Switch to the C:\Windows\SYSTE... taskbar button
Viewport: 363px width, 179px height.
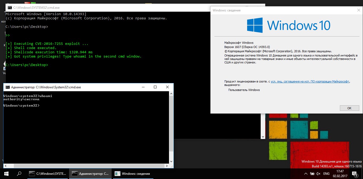click(x=48, y=174)
